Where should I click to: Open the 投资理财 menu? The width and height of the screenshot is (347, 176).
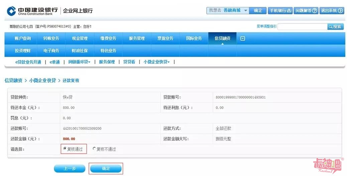[23, 51]
